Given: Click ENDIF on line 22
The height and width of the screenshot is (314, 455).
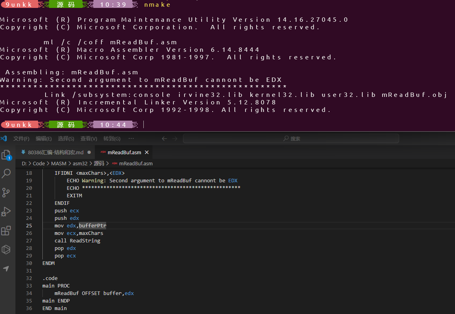Looking at the screenshot, I should (62, 203).
